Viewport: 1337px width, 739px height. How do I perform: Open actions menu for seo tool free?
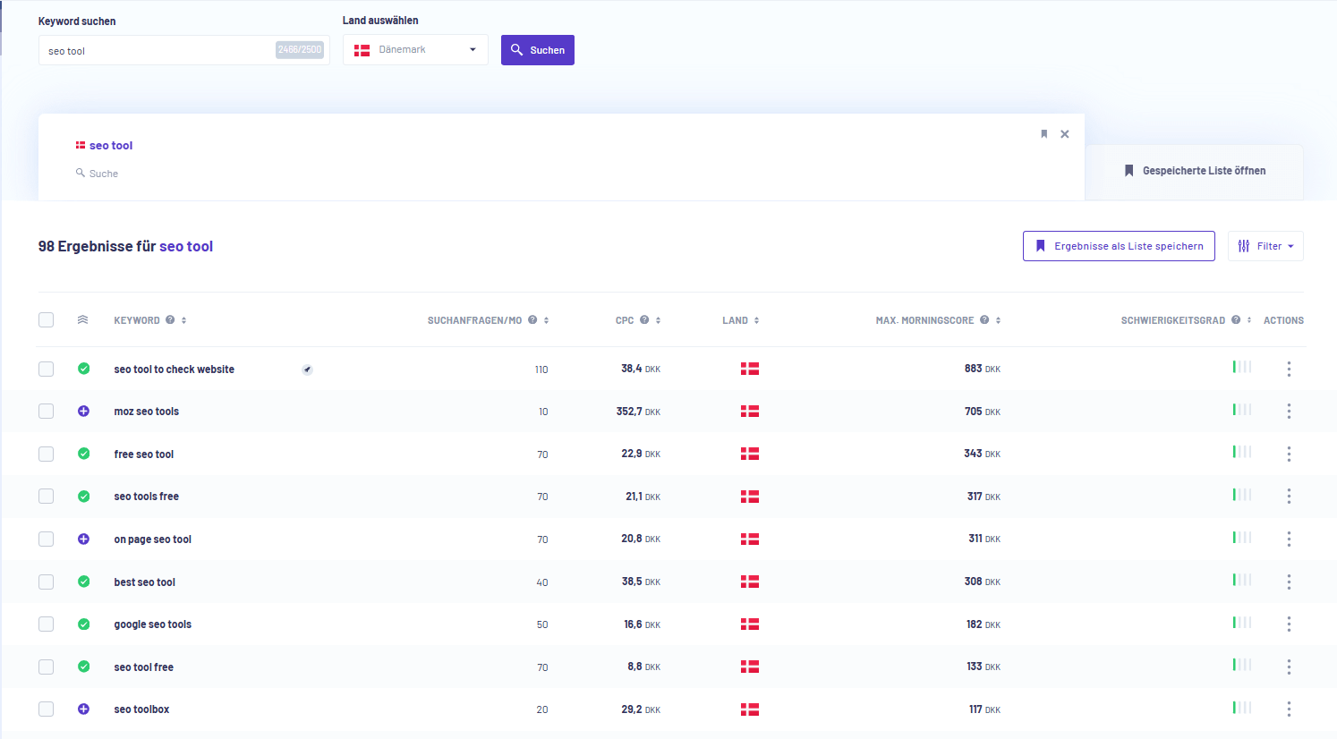(1289, 667)
